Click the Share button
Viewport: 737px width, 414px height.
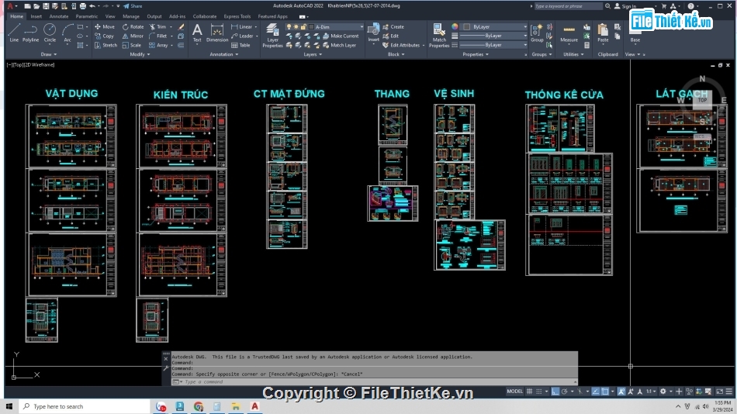click(133, 6)
